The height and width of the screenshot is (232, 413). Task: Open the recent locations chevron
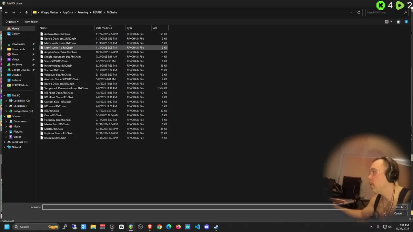pos(20,12)
